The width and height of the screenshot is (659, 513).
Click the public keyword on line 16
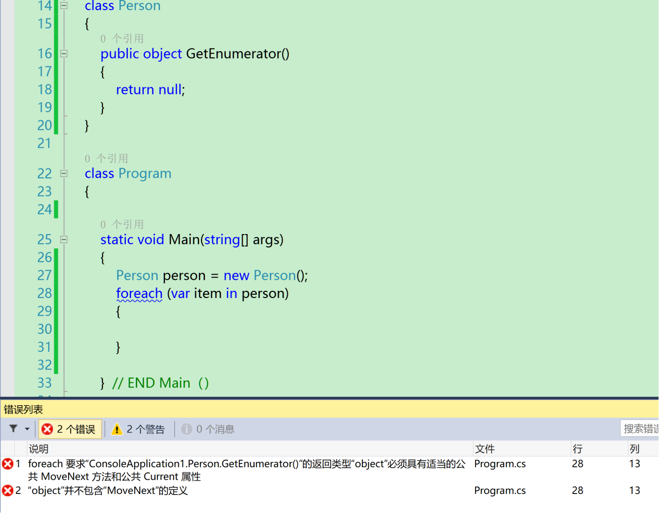[x=120, y=54]
